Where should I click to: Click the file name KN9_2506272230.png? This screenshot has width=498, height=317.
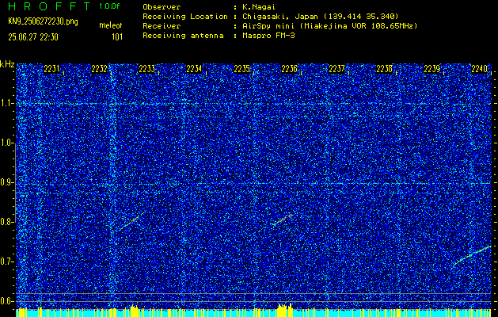pyautogui.click(x=43, y=21)
